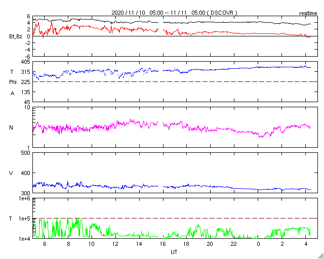Select the 10 hour tick on time axis
This screenshot has width=324, height=259.
91,244
